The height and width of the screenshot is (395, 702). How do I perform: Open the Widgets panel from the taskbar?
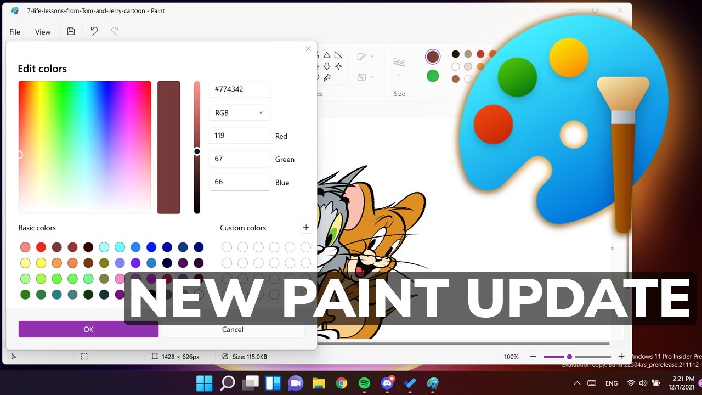[x=273, y=382]
